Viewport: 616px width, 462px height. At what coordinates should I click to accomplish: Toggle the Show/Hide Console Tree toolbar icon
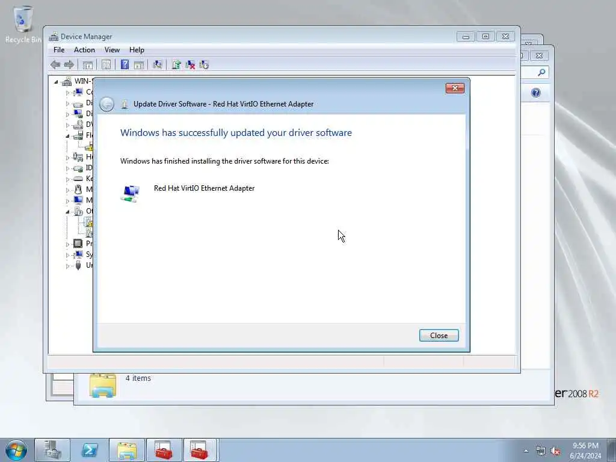[x=88, y=65]
